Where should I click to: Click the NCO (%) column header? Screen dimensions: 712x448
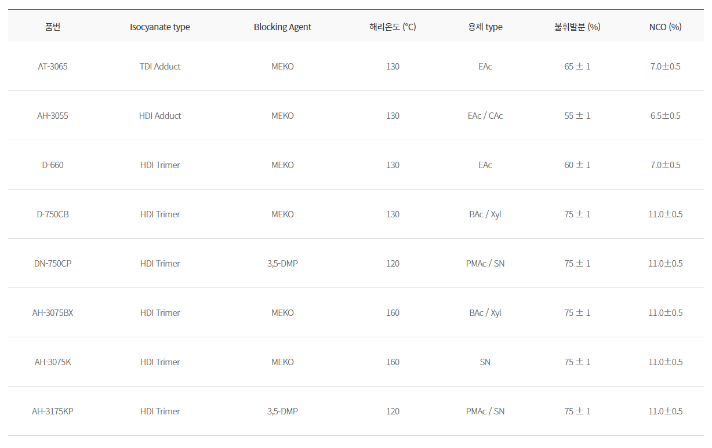[665, 27]
